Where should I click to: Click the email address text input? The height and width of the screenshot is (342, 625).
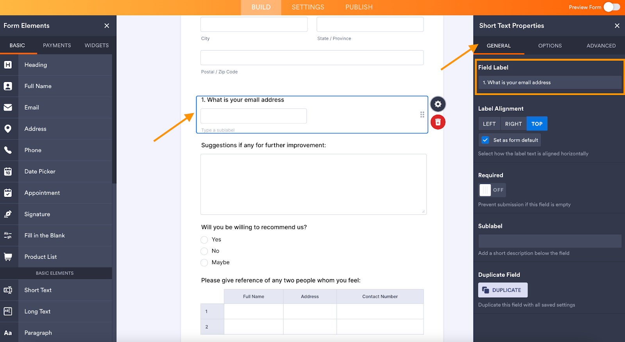[x=254, y=116]
